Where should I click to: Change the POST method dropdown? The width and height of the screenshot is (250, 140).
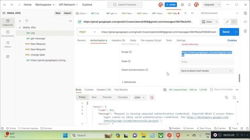[x=87, y=32]
